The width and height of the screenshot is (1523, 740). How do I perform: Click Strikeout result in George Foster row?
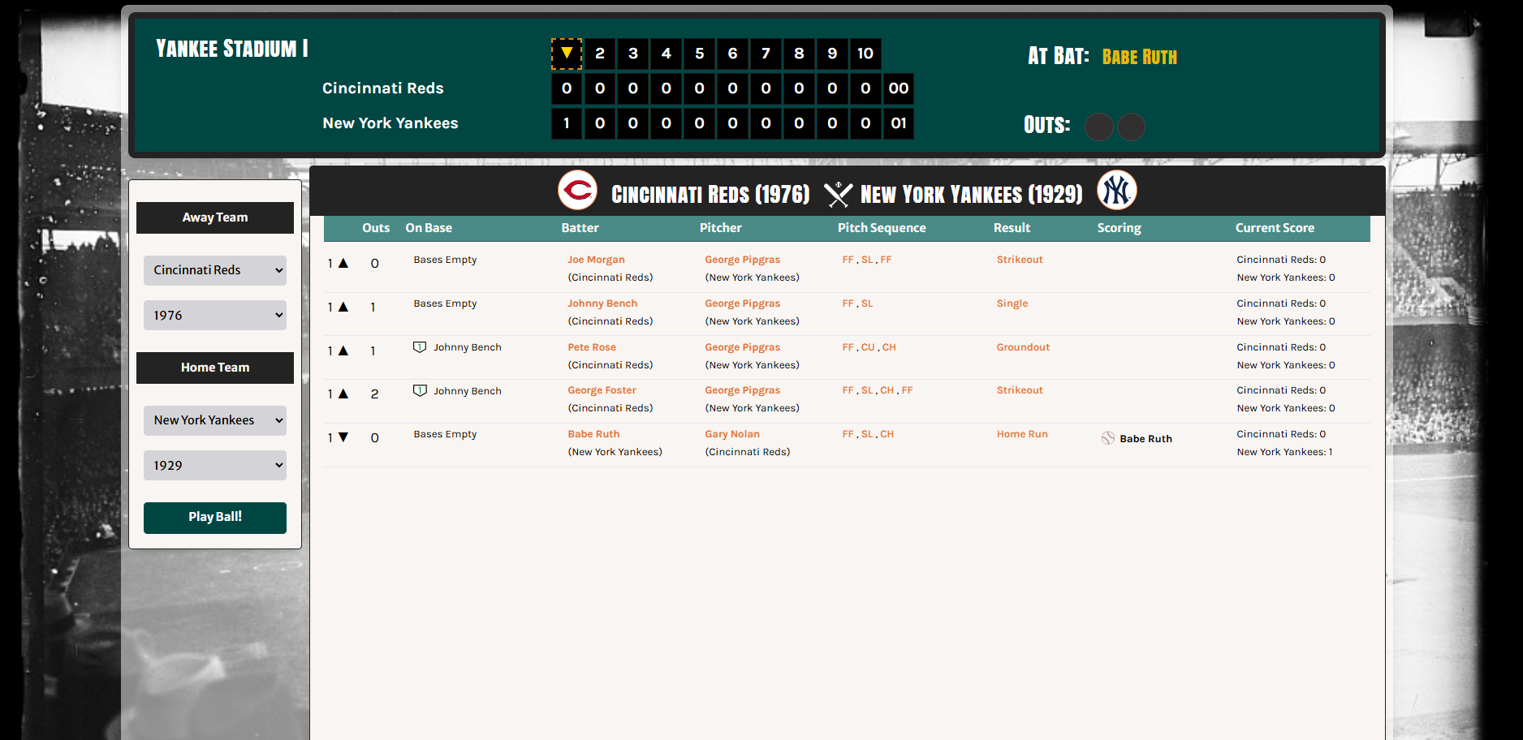[1020, 390]
